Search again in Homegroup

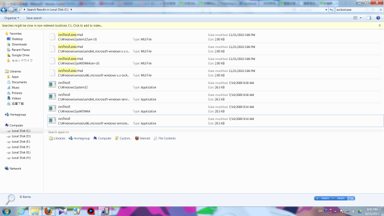pos(79,139)
